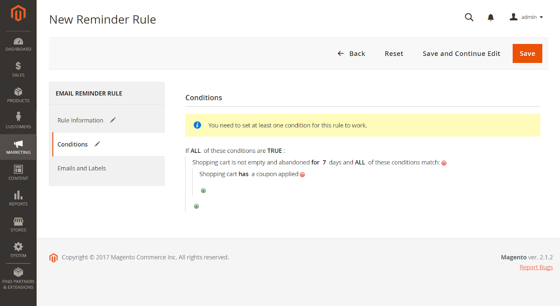The width and height of the screenshot is (560, 306).
Task: Remove the abandoned shopping cart condition
Action: coord(444,163)
